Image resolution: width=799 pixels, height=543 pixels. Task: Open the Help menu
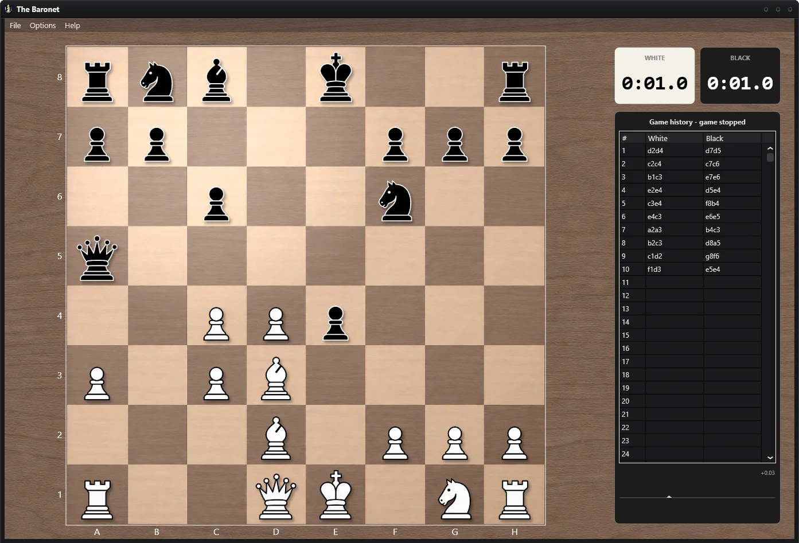click(72, 25)
